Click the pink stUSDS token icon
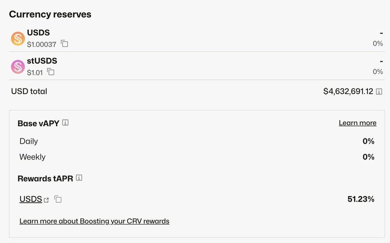Image resolution: width=390 pixels, height=243 pixels. pos(18,67)
